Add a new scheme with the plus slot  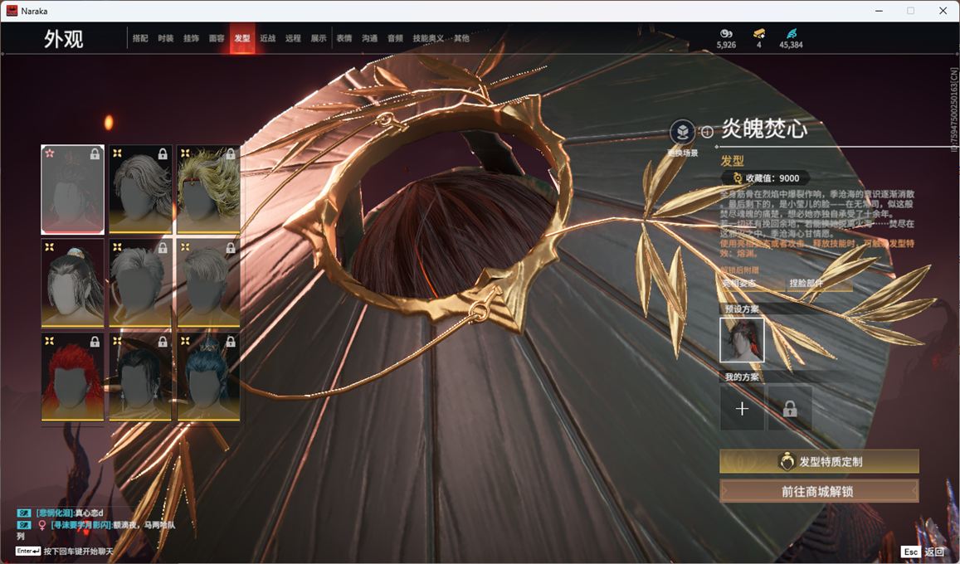[x=742, y=408]
